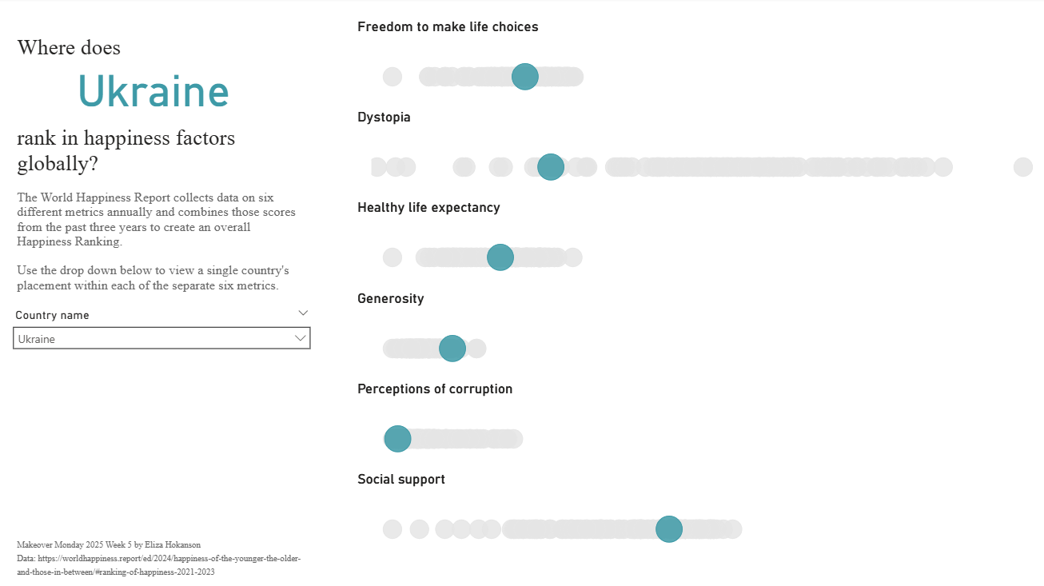Collapse the Country name slicer header chevron
Image resolution: width=1044 pixels, height=586 pixels.
[x=303, y=313]
